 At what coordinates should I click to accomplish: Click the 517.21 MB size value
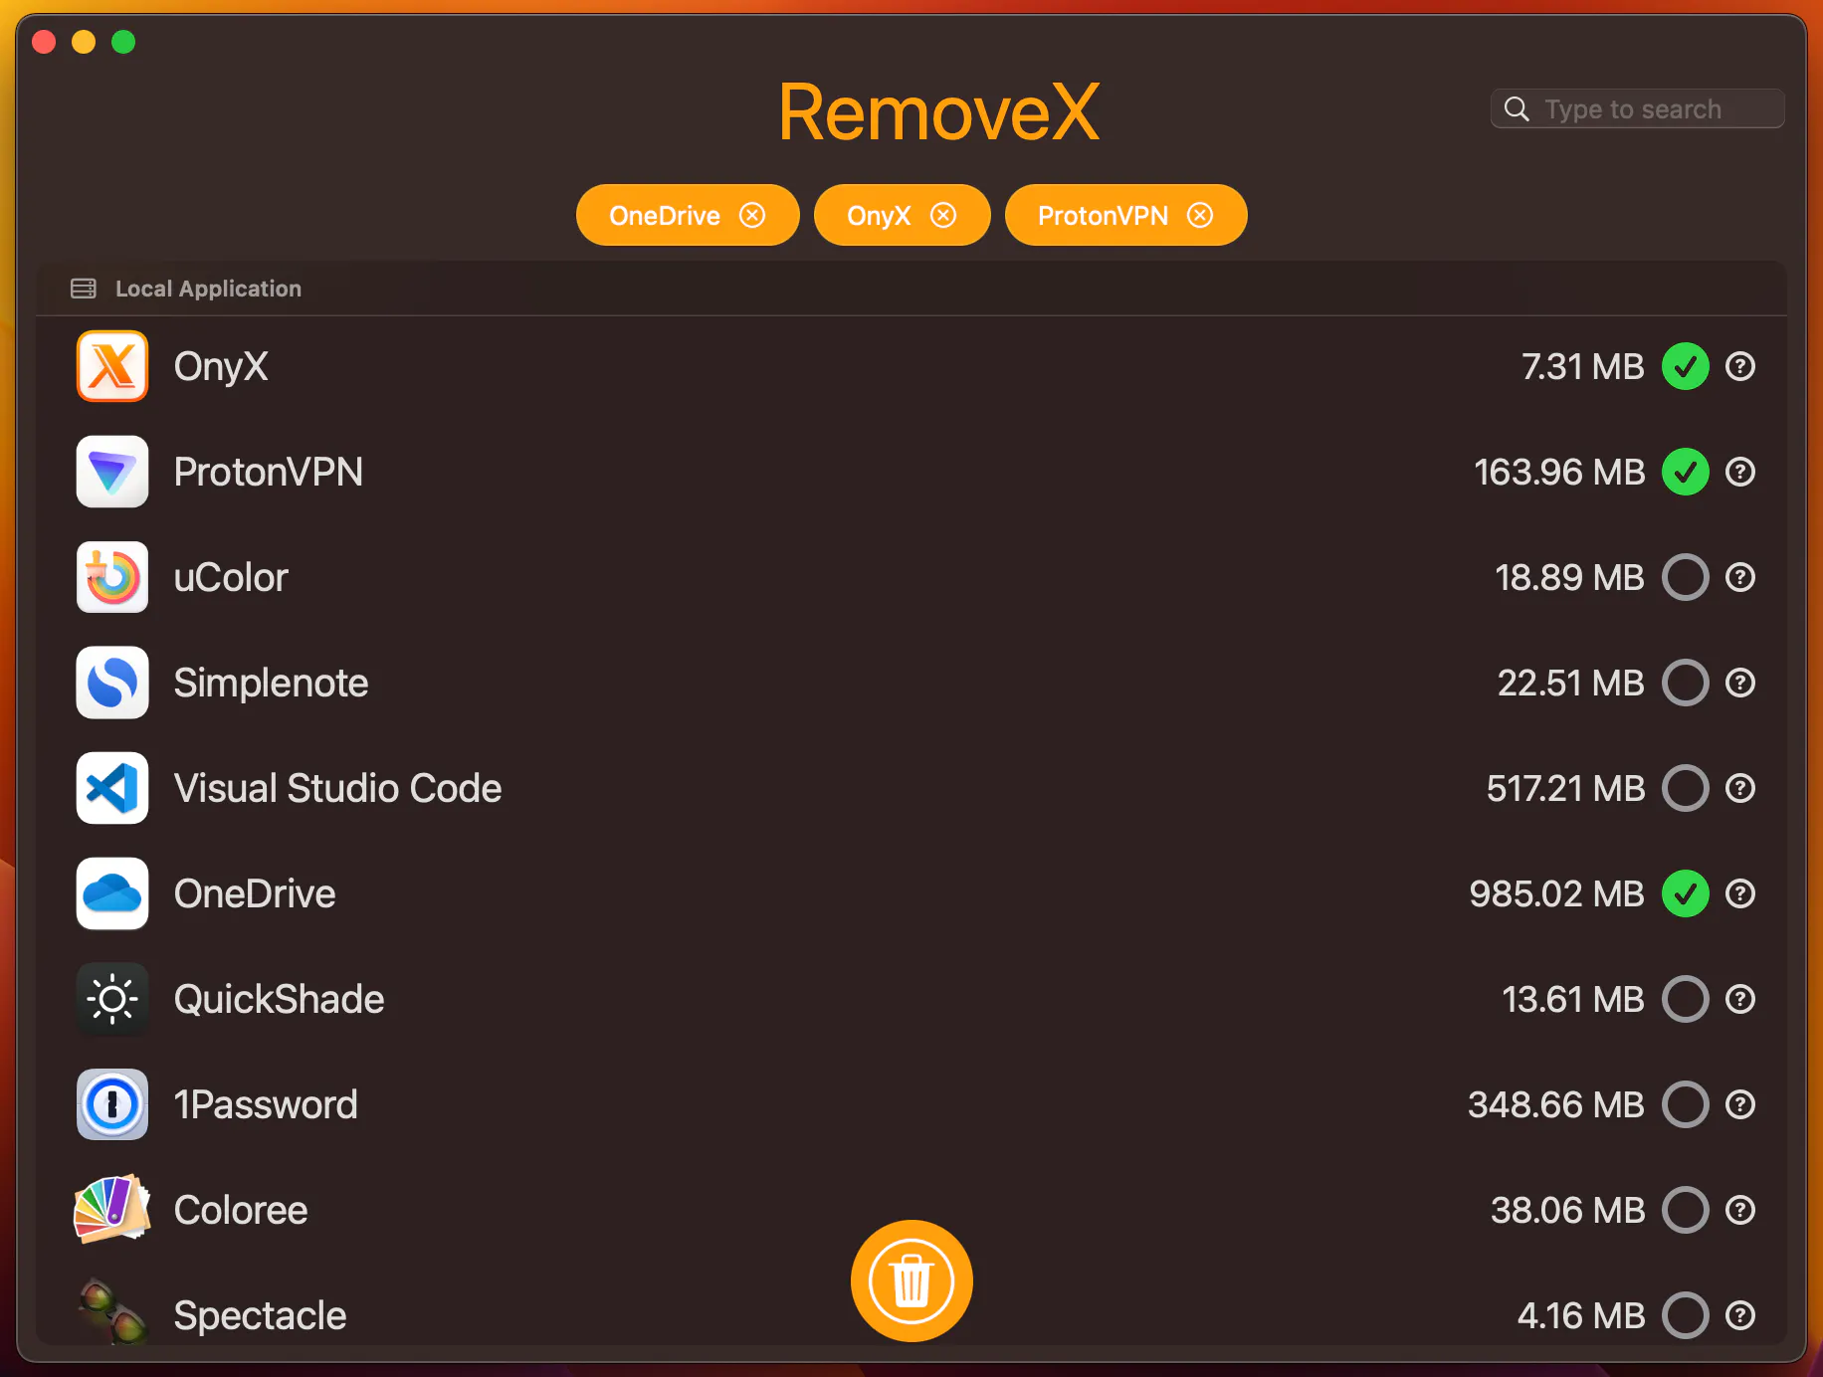[x=1565, y=788]
